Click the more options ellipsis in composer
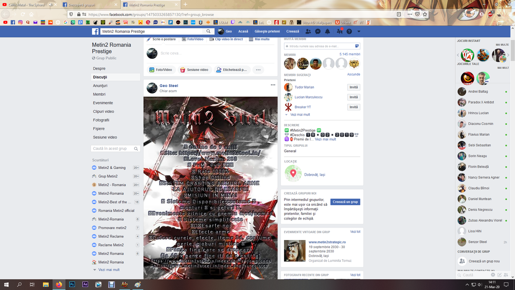 (x=258, y=70)
